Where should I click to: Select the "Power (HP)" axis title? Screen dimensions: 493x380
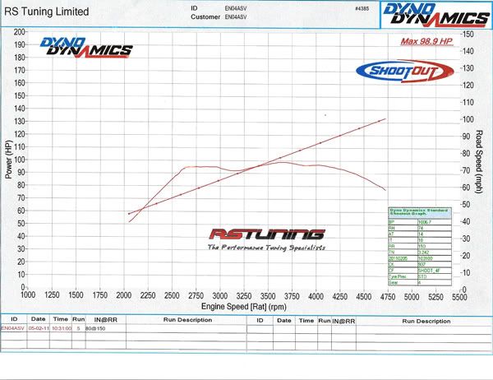point(8,160)
